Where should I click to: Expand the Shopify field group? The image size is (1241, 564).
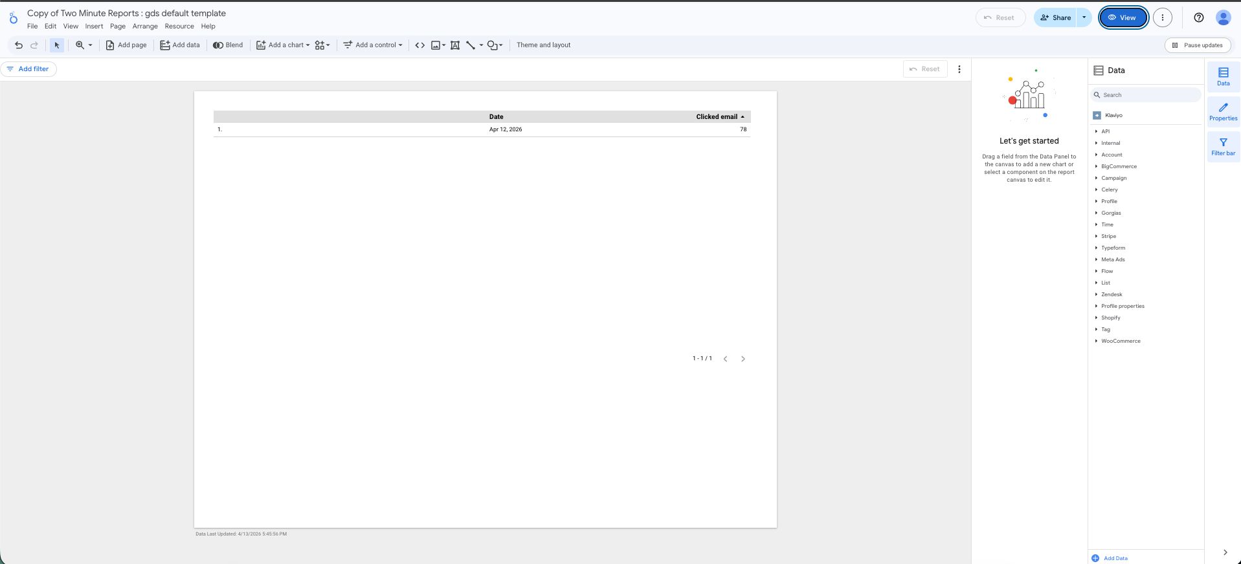click(x=1110, y=318)
